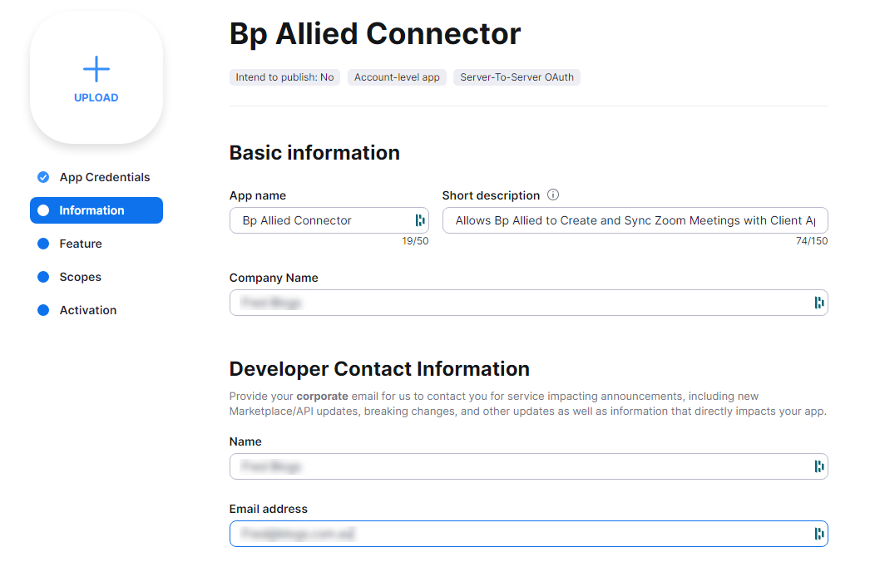The height and width of the screenshot is (562, 870).
Task: Focus the App name text field
Action: (x=329, y=220)
